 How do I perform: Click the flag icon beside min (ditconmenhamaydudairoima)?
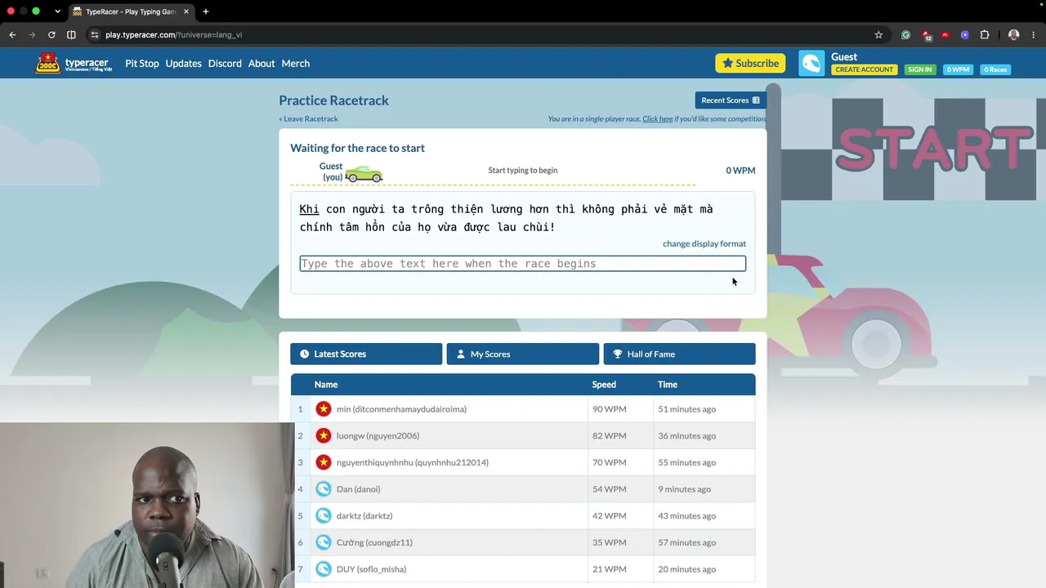coord(324,409)
